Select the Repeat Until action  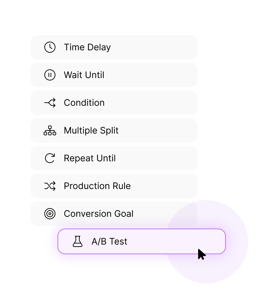coord(114,158)
